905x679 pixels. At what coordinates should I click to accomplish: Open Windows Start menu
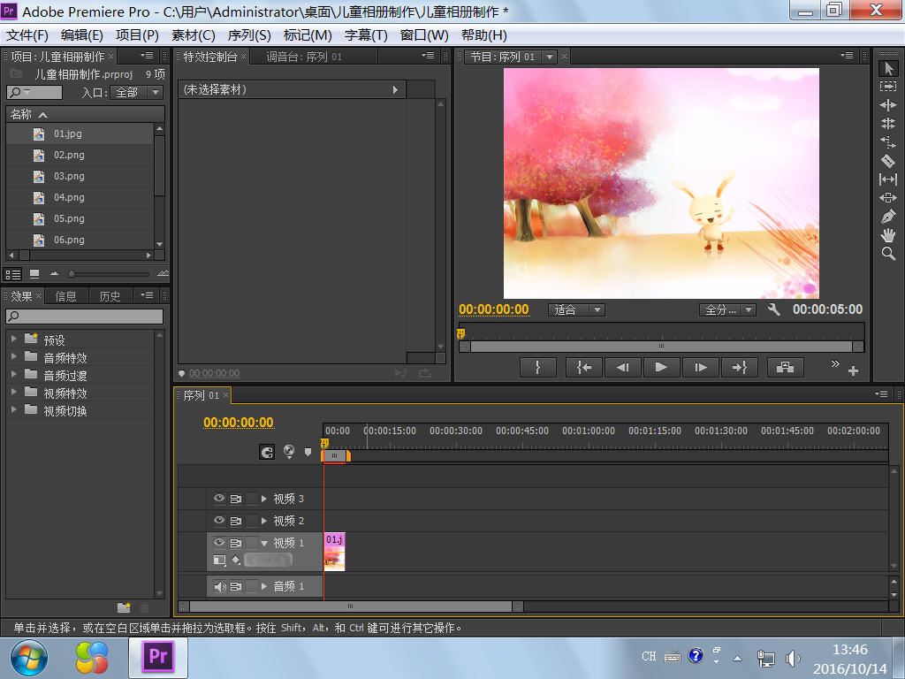(x=28, y=658)
